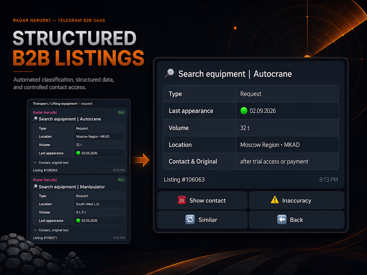Click the 'Request' value in detail Type row

pos(251,94)
